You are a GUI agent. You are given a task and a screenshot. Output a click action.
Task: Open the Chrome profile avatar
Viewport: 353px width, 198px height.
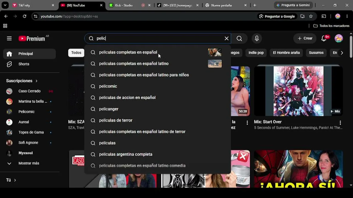(338, 16)
